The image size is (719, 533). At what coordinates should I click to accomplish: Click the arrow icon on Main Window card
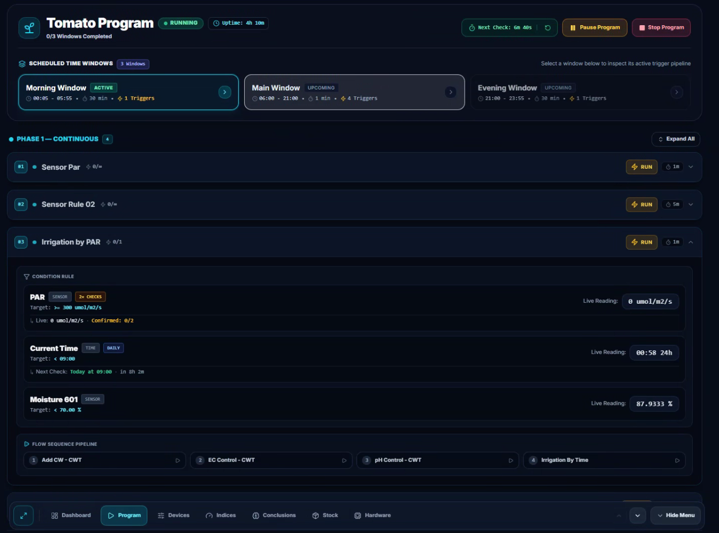pos(451,92)
